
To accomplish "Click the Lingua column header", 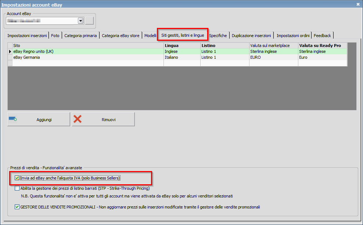I will pyautogui.click(x=182, y=46).
